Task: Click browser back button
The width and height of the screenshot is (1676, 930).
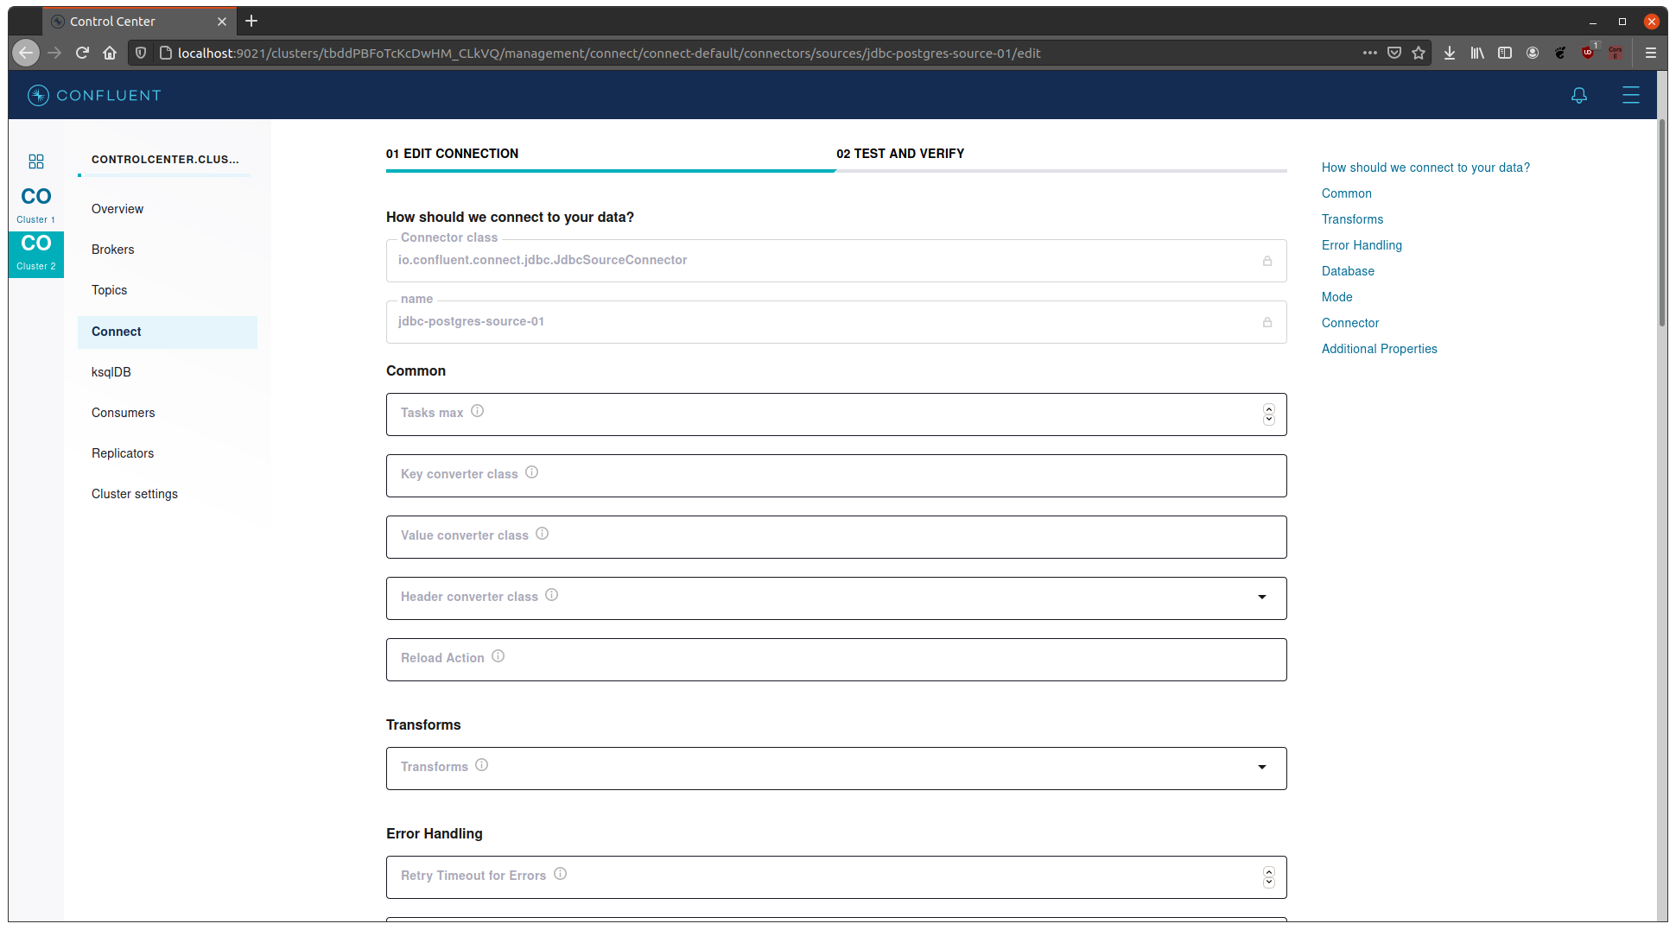Action: tap(26, 53)
